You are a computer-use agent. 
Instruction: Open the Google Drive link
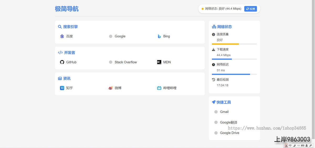229,133
